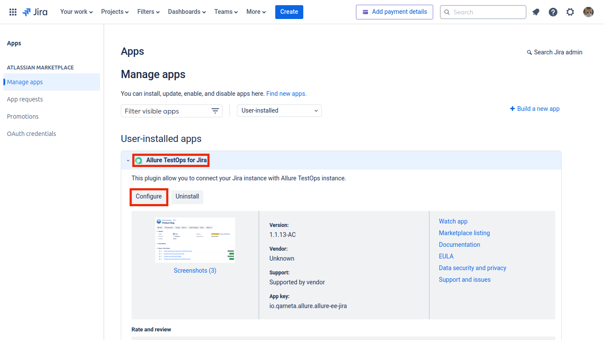Screen dimensions: 604x340
Task: Click the Create button
Action: tap(289, 12)
